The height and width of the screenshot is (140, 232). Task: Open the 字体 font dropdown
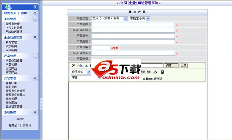click(x=81, y=77)
